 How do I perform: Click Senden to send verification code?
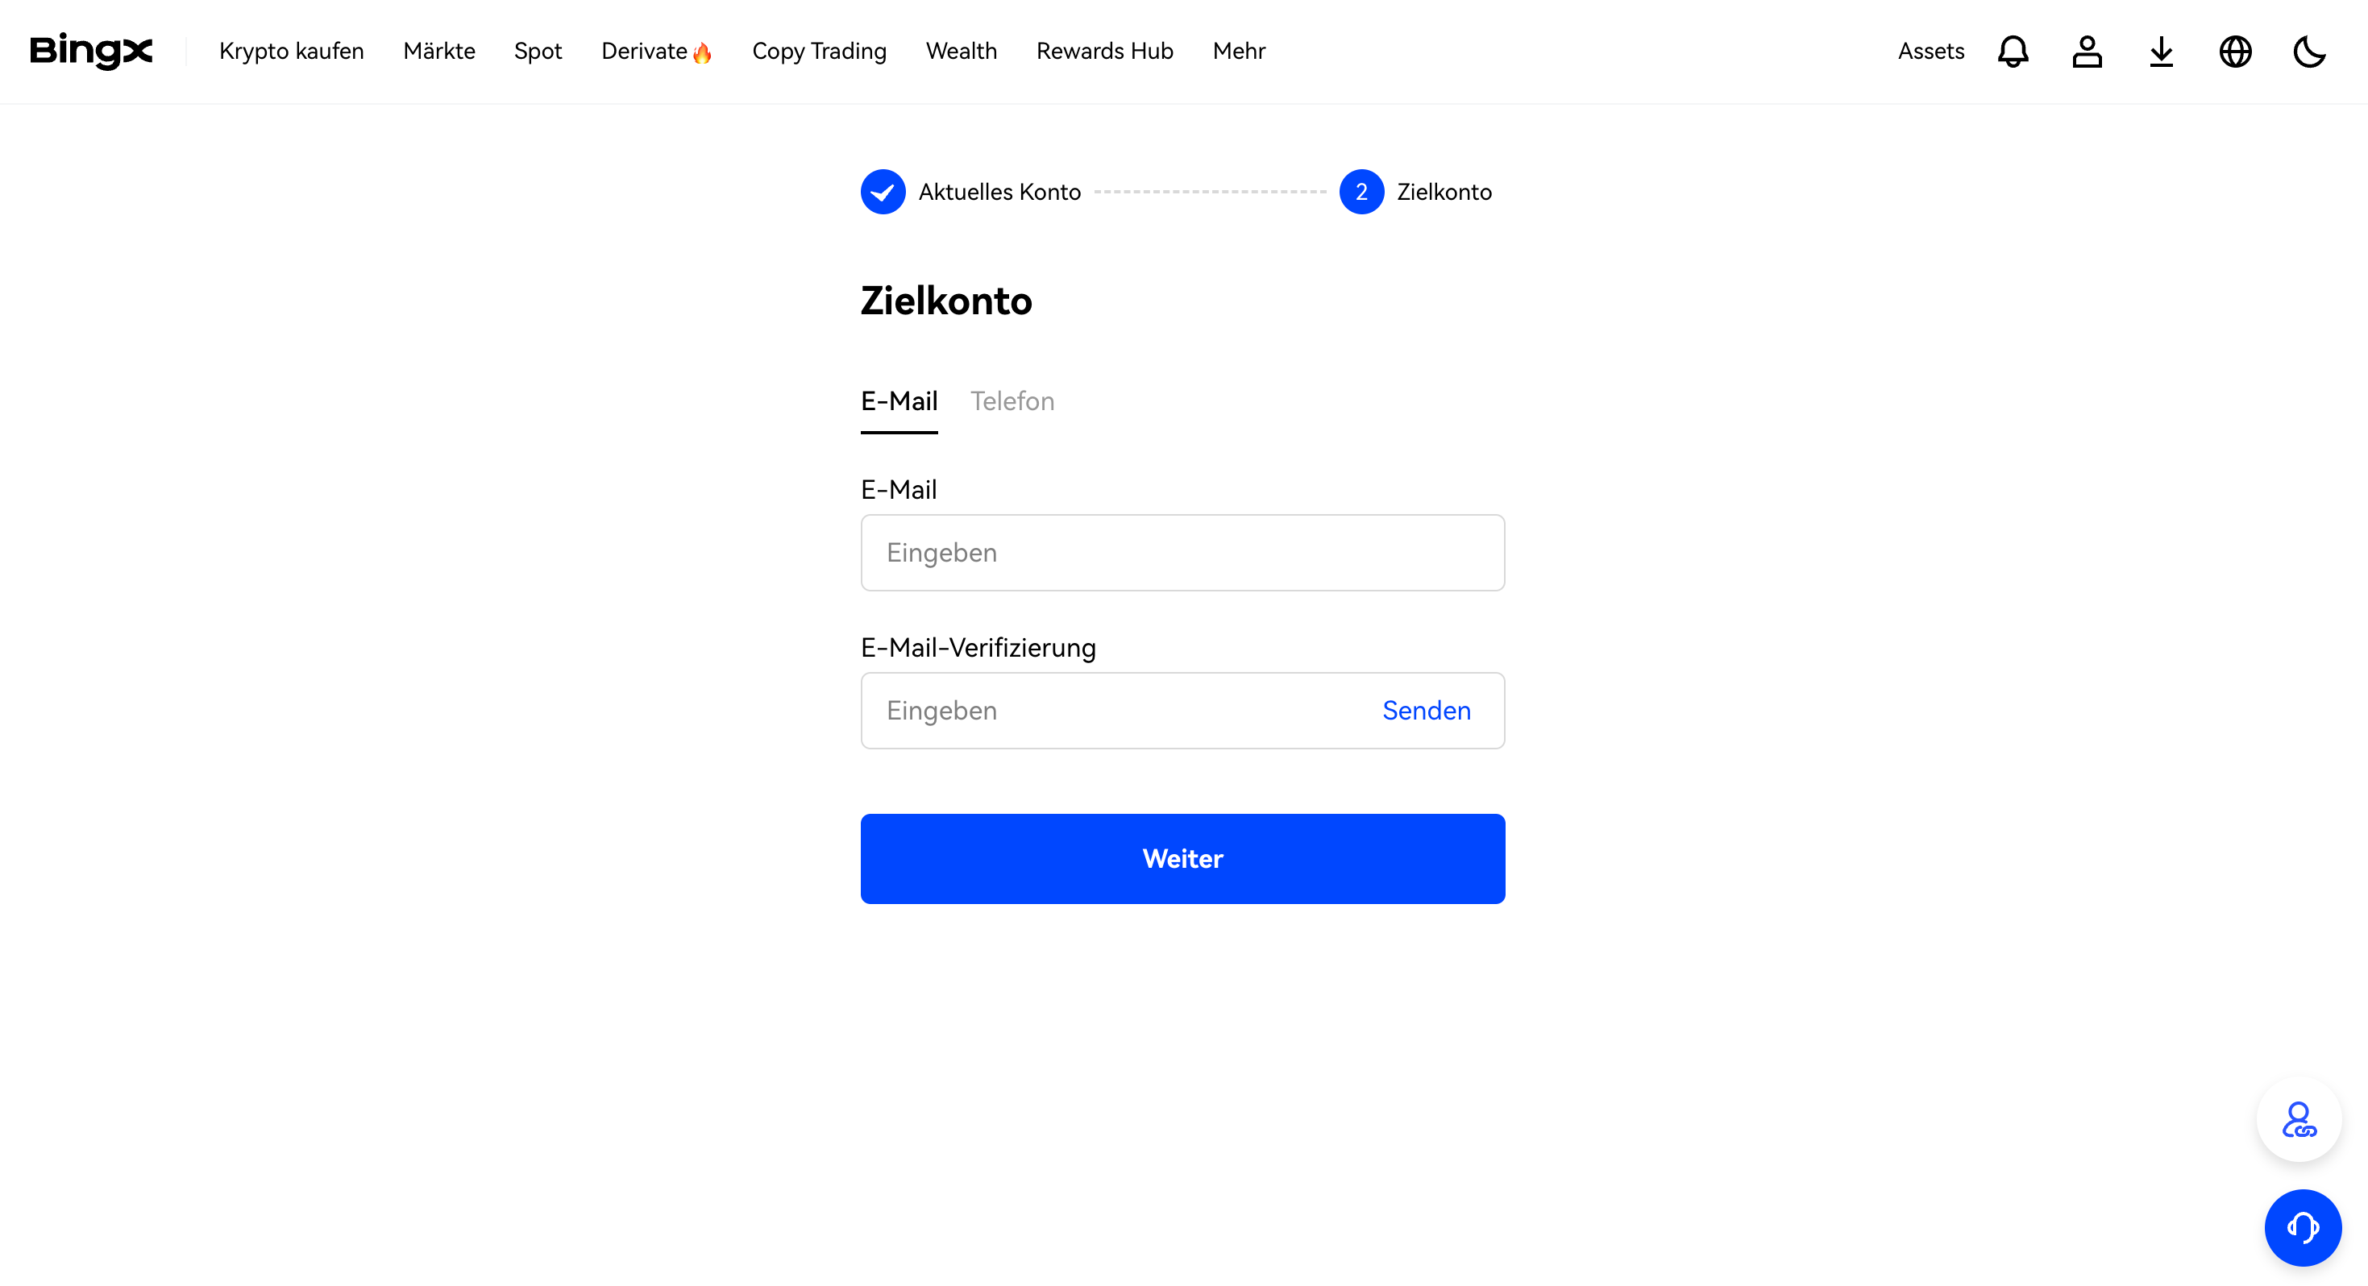coord(1427,710)
